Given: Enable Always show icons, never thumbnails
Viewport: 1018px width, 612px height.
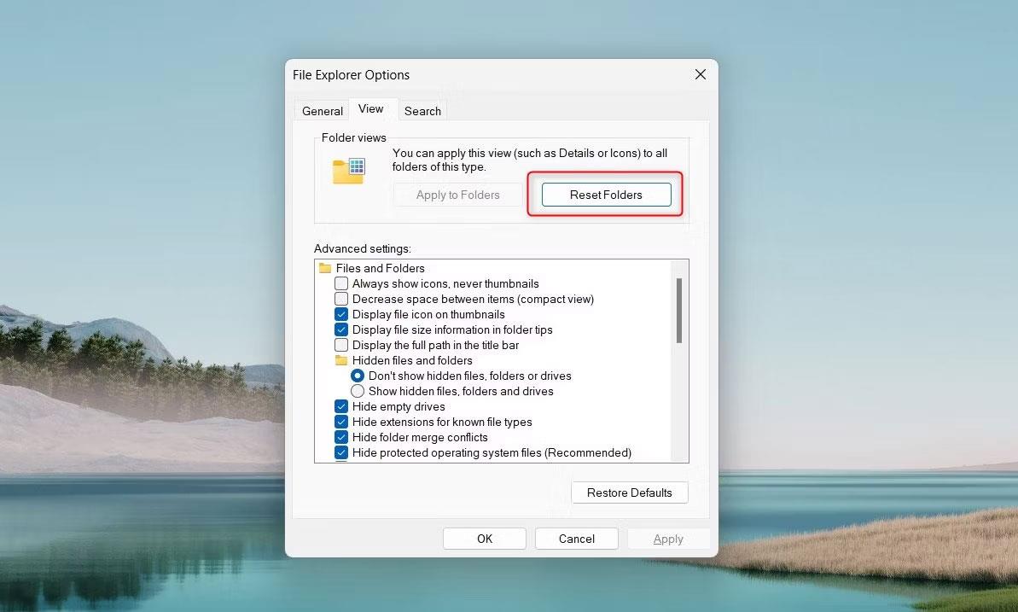Looking at the screenshot, I should [x=341, y=283].
